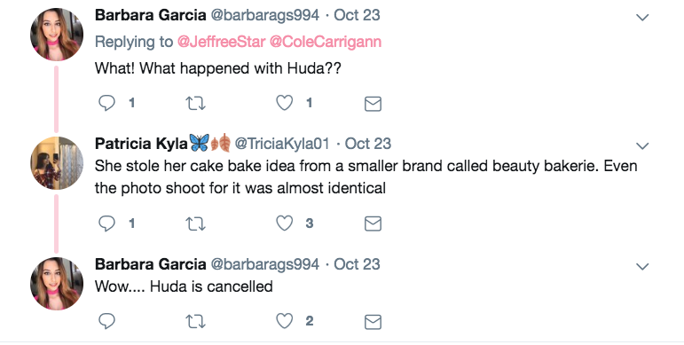Retweet the 'Huda is cancelled' tweet

pyautogui.click(x=195, y=322)
